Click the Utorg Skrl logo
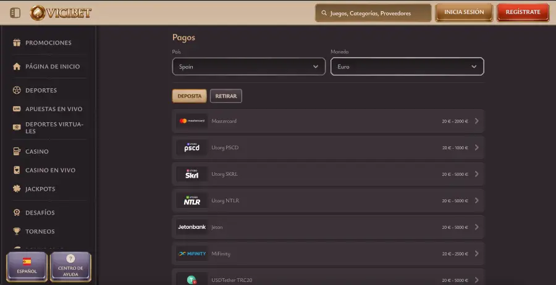This screenshot has width=556, height=285. point(192,174)
